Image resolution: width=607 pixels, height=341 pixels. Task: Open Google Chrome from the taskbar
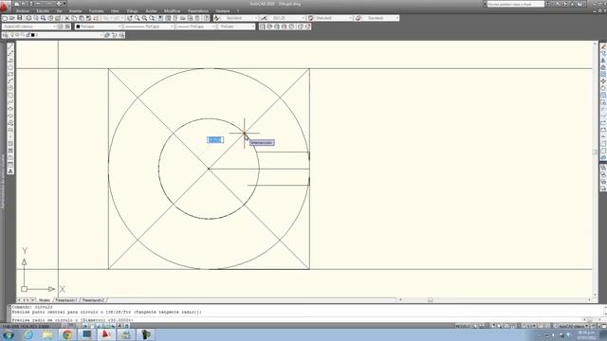tap(67, 334)
